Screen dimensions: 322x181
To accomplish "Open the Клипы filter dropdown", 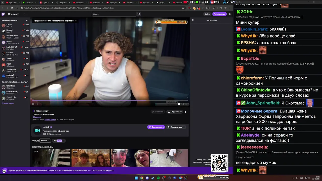I will click(45, 141).
